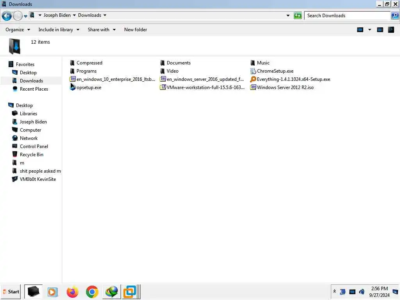Viewport: 400px width, 300px height.
Task: Open the volume tray icon
Action: [362, 291]
